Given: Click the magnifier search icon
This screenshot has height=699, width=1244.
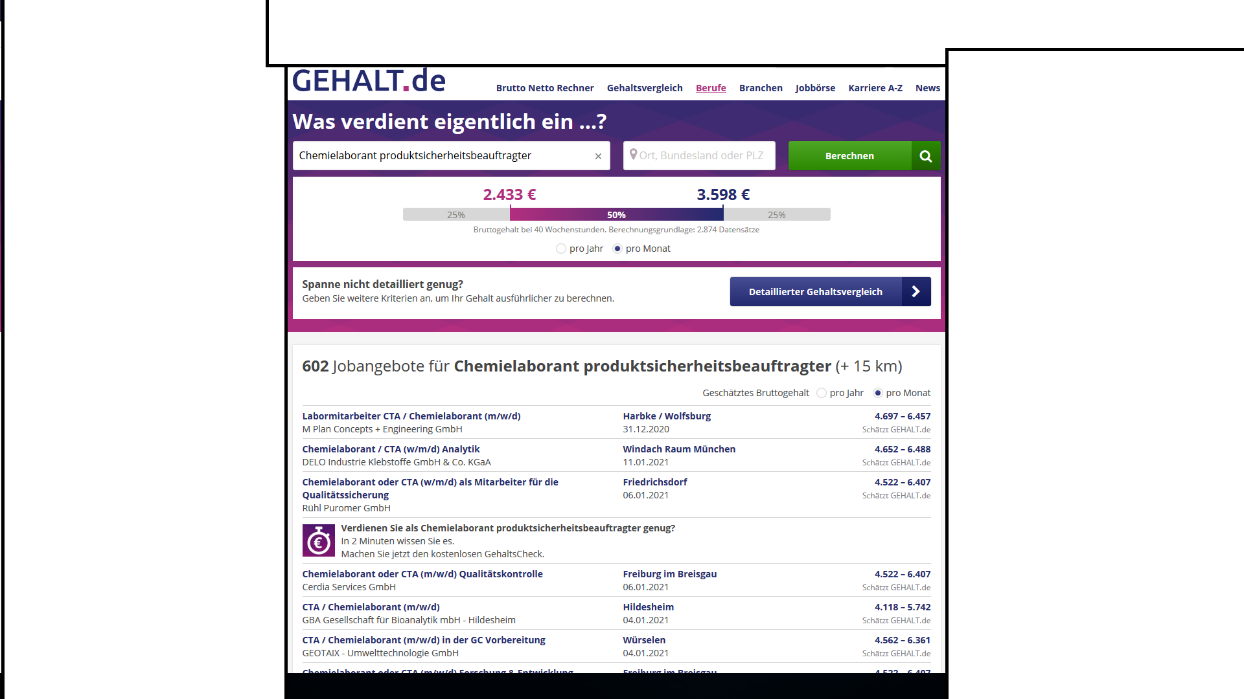Looking at the screenshot, I should coord(925,156).
